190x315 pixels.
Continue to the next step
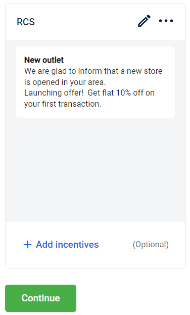[40, 298]
